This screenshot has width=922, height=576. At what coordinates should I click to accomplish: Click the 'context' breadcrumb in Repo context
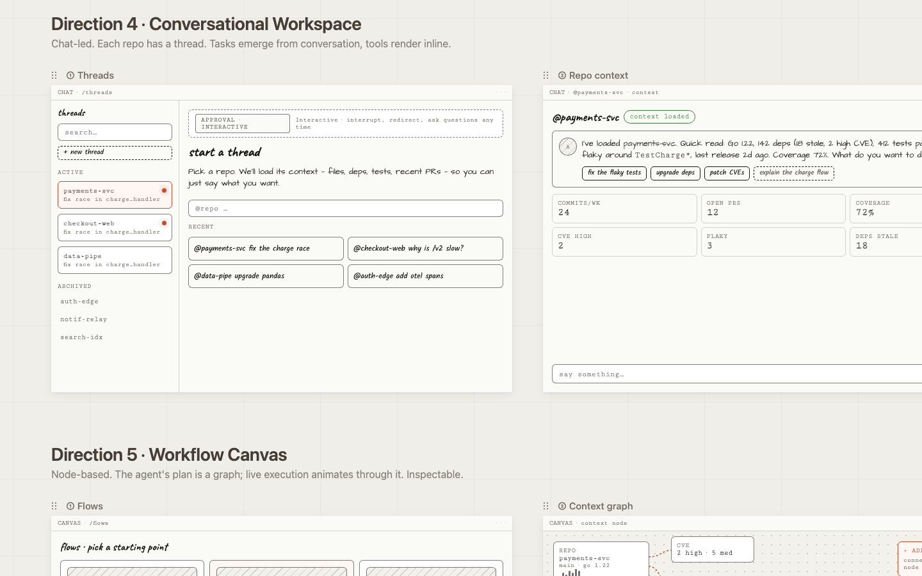(x=645, y=92)
